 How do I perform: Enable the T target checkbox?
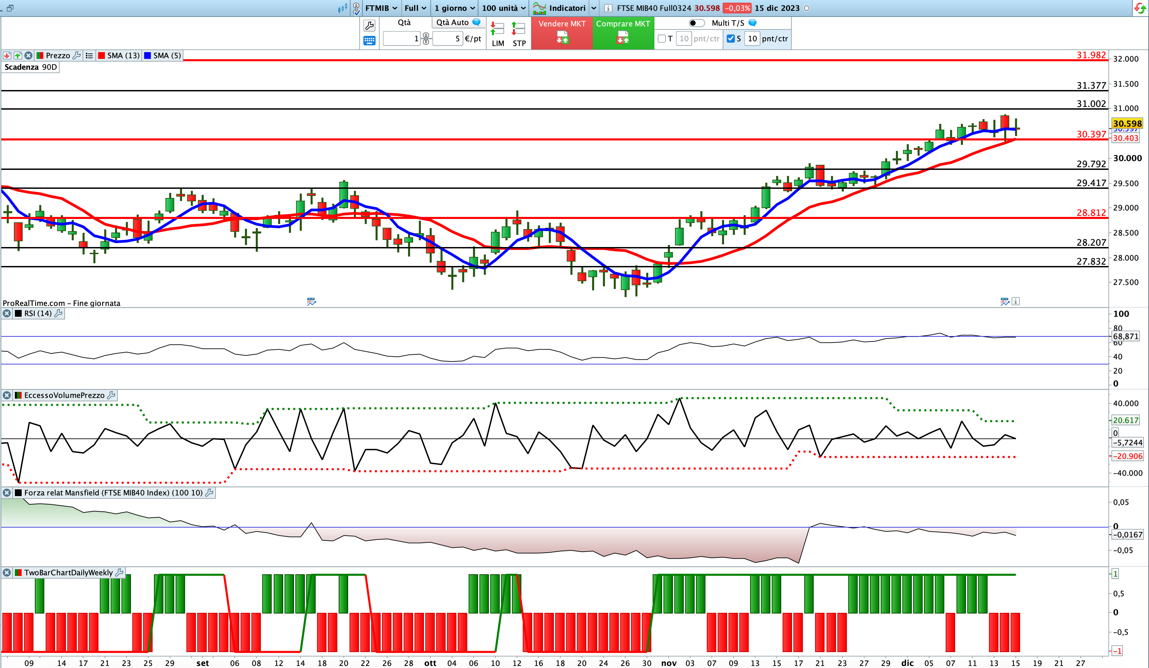[x=661, y=39]
